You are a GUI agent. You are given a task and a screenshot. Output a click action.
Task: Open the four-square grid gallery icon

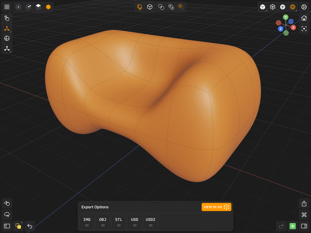pos(7,7)
